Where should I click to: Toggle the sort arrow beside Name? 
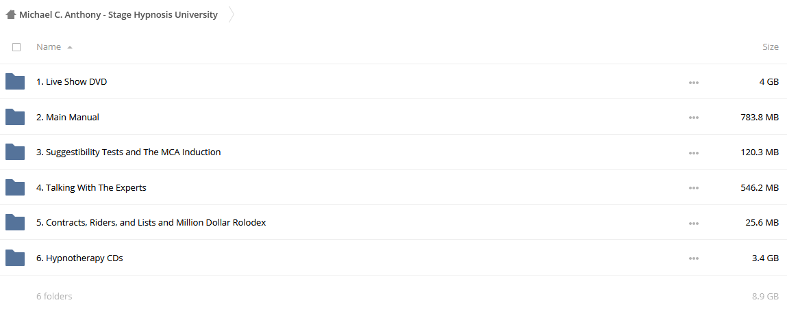pos(70,47)
